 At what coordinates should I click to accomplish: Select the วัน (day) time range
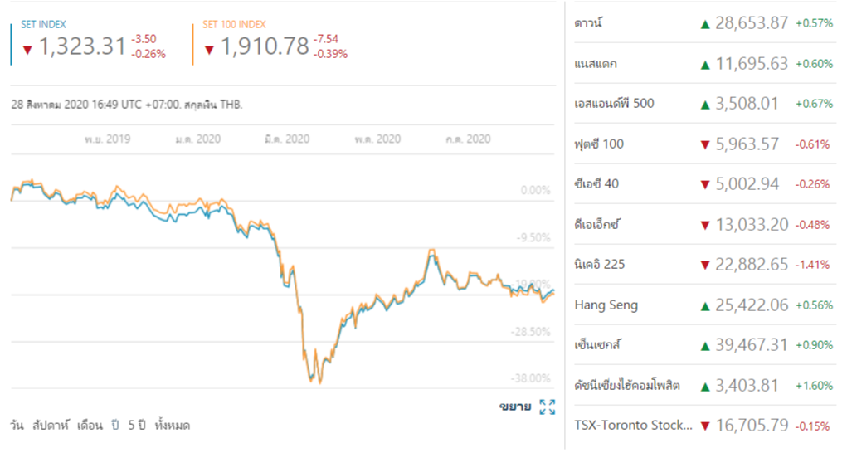17,426
